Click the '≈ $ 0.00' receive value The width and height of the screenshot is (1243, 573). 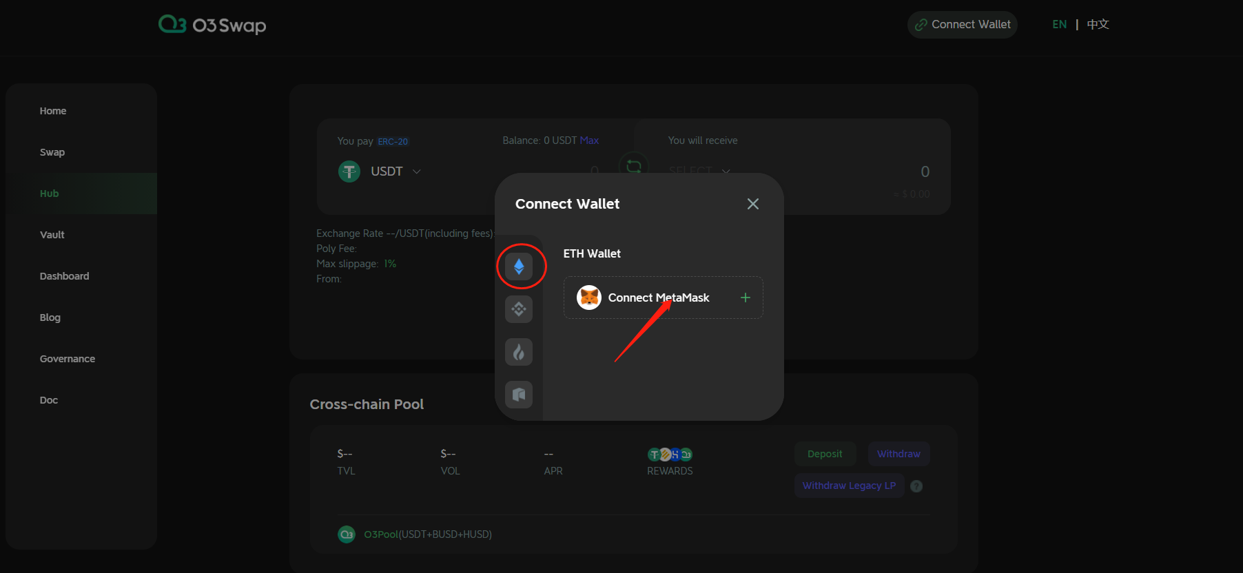pos(911,194)
